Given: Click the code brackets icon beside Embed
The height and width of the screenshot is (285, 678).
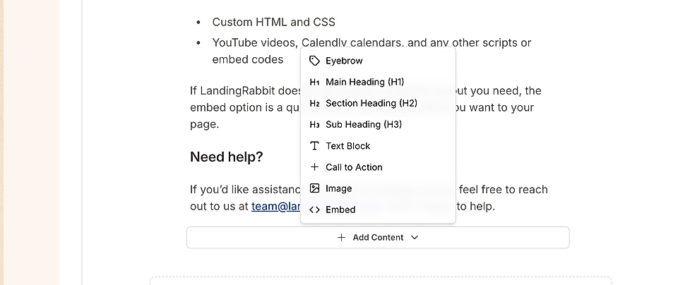Looking at the screenshot, I should [x=315, y=210].
